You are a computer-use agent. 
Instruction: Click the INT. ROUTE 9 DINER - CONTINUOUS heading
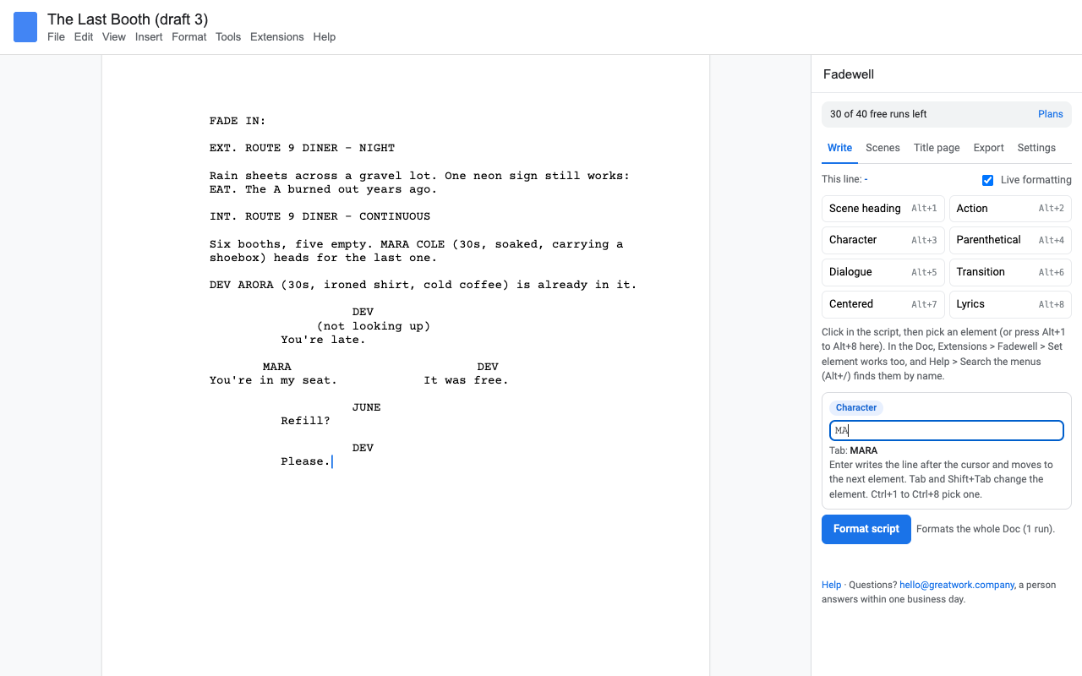coord(320,216)
